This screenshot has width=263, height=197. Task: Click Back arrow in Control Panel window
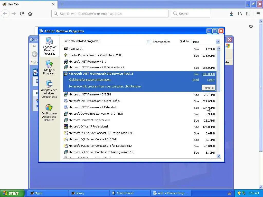(35, 54)
